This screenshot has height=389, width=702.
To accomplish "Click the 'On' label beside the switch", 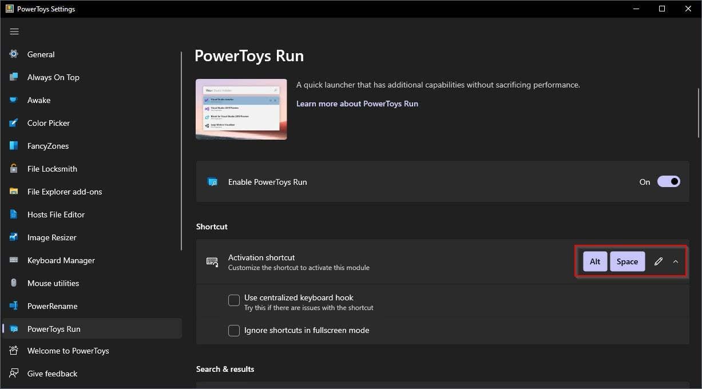I will pos(645,182).
